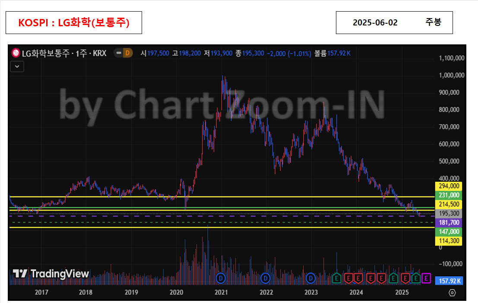Screen dimensions: 478x303
Task: Click the green 147,000 price label
Action: click(449, 231)
